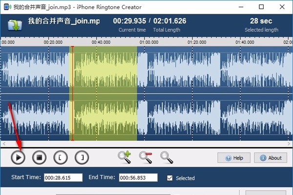Reset waveform zoom with plain magnifier
This screenshot has height=195, width=293.
click(x=167, y=157)
